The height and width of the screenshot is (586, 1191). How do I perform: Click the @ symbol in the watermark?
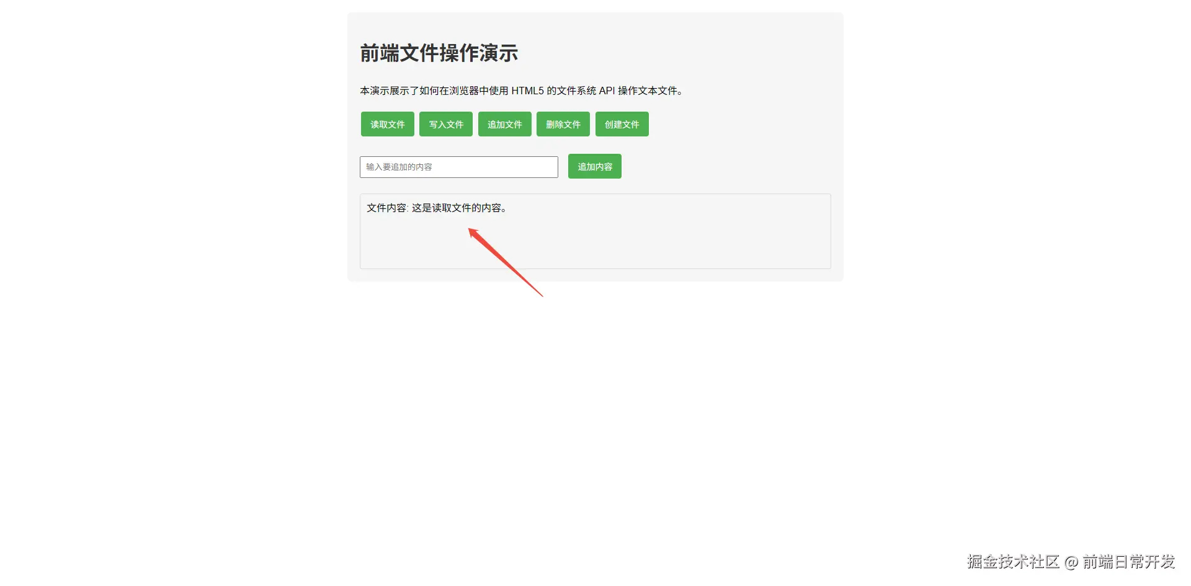(1071, 562)
